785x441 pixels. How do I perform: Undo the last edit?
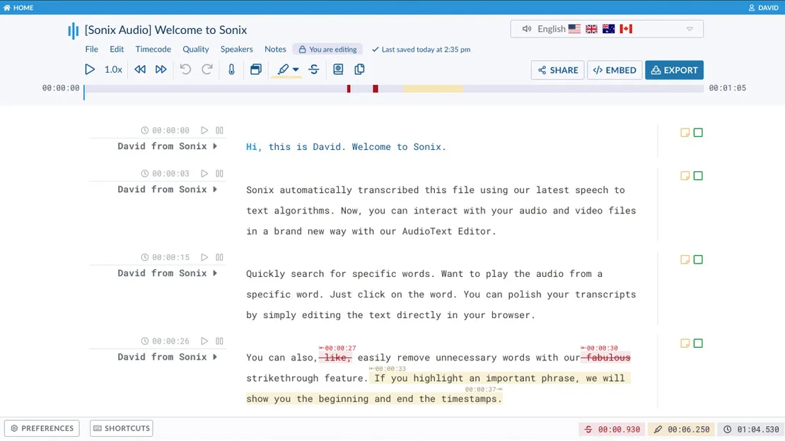point(184,69)
